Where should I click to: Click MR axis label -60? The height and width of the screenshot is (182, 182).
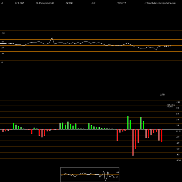178,149
